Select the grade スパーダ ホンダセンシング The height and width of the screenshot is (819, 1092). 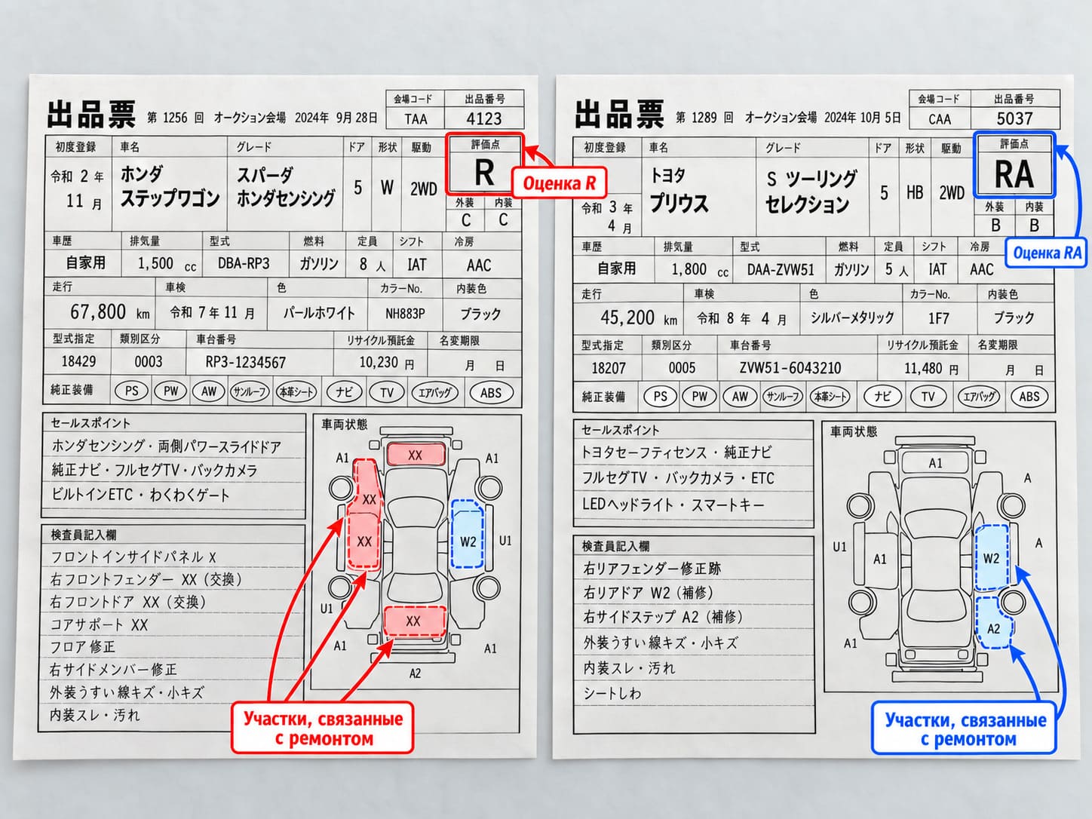286,186
